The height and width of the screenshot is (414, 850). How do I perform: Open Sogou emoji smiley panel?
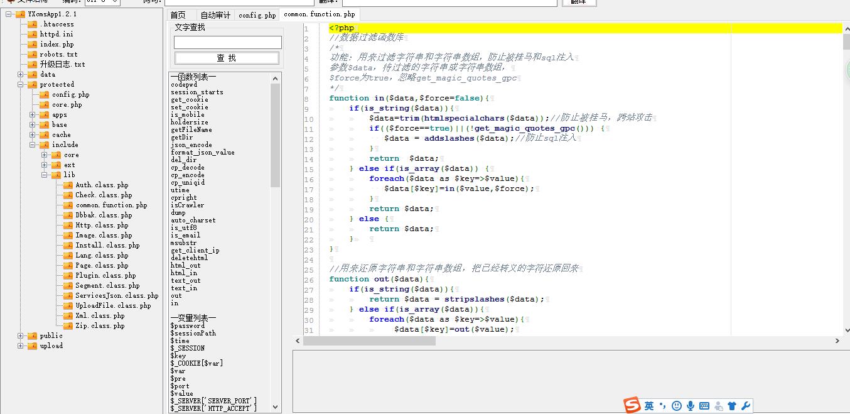pyautogui.click(x=677, y=406)
